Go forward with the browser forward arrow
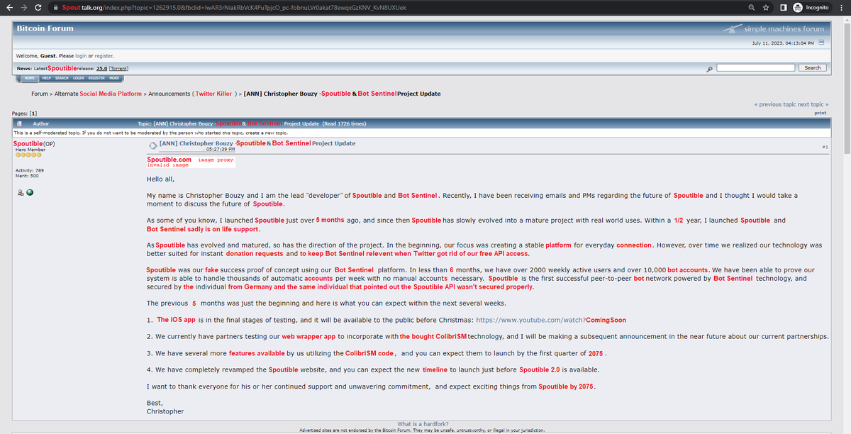 [x=24, y=6]
